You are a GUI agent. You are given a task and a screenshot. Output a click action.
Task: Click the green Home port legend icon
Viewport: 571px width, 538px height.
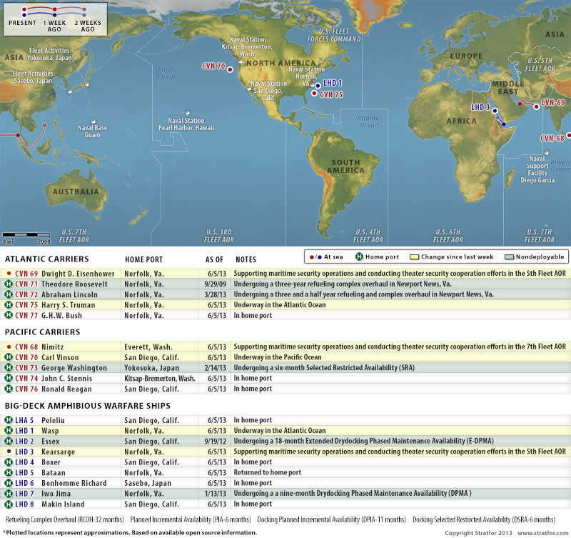pyautogui.click(x=360, y=256)
